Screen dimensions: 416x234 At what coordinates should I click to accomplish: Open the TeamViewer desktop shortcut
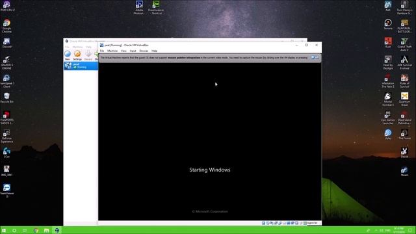coord(6,190)
